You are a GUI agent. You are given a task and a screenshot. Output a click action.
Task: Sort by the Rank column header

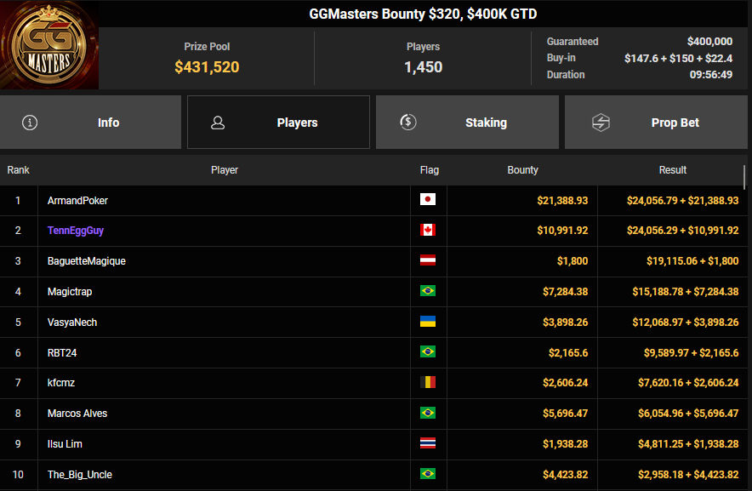pyautogui.click(x=19, y=170)
